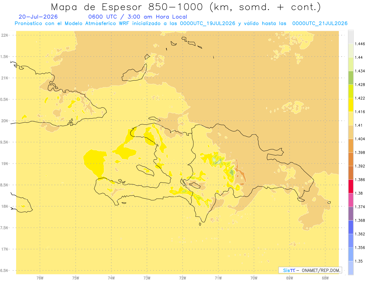Screen dimensions: 365x282
Task: Click the 18N latitude label
Action: (5, 207)
